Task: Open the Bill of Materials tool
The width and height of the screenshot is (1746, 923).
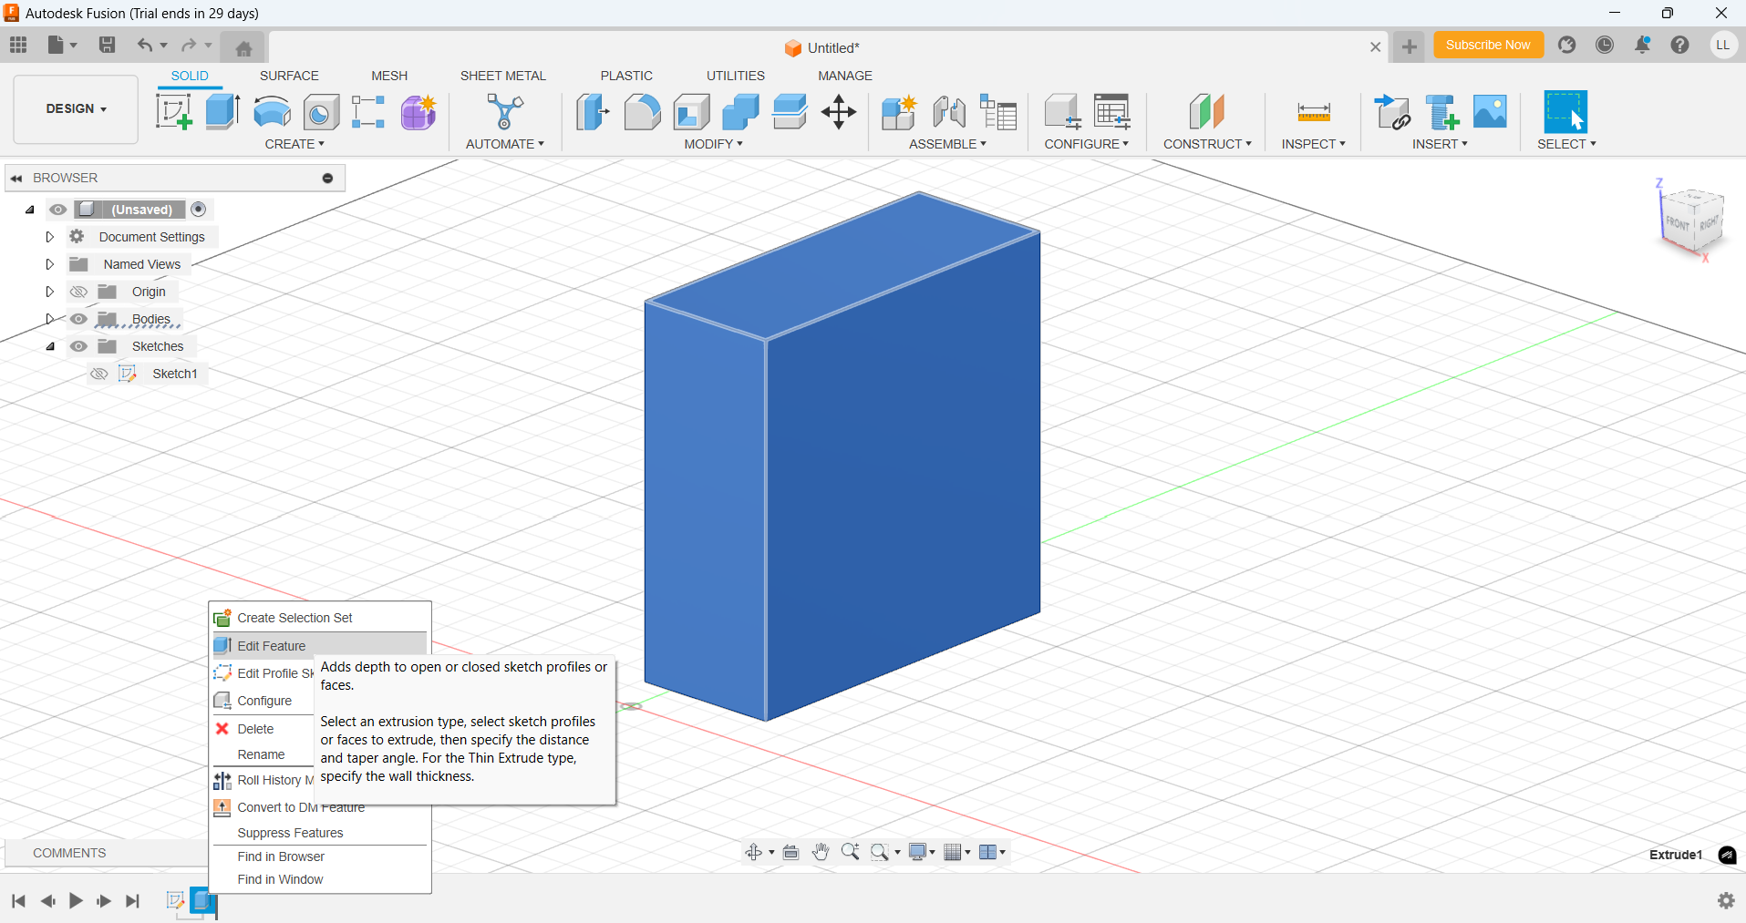Action: (998, 112)
